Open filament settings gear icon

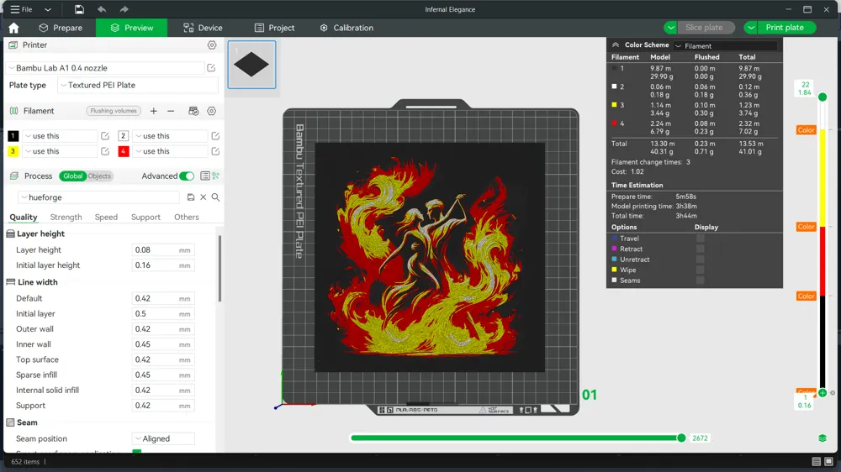click(212, 111)
